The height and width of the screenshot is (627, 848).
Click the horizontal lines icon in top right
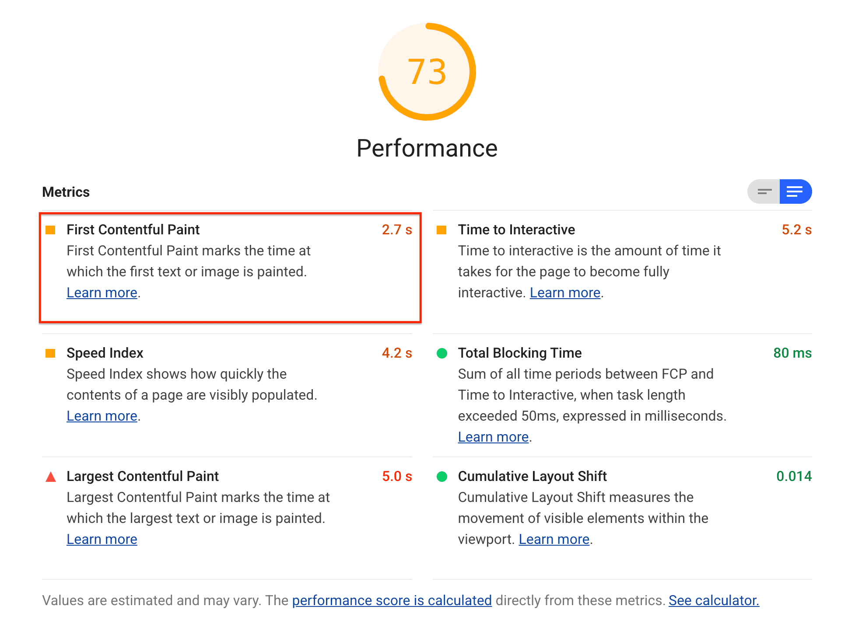coord(764,192)
